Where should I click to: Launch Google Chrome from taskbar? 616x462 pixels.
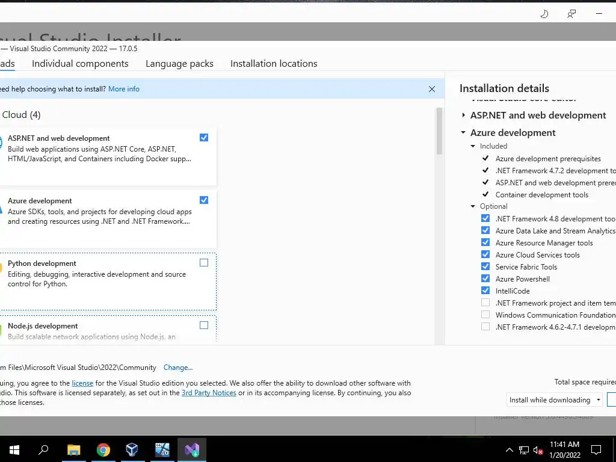click(x=103, y=449)
